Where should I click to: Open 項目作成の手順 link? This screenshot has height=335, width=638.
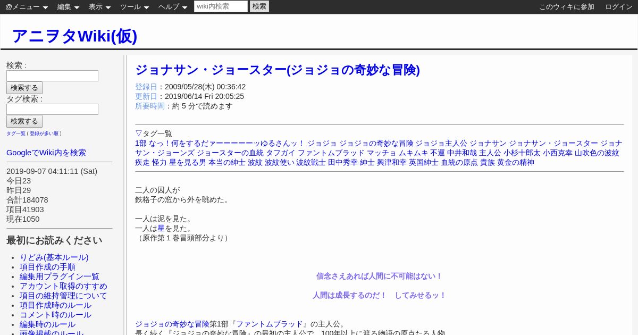[47, 267]
